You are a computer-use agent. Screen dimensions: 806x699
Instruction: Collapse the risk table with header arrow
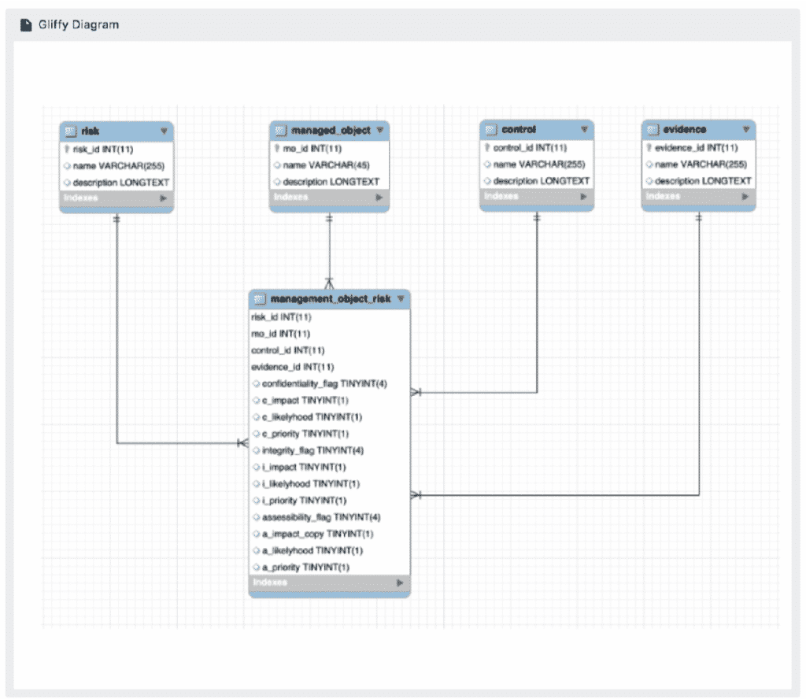(164, 131)
